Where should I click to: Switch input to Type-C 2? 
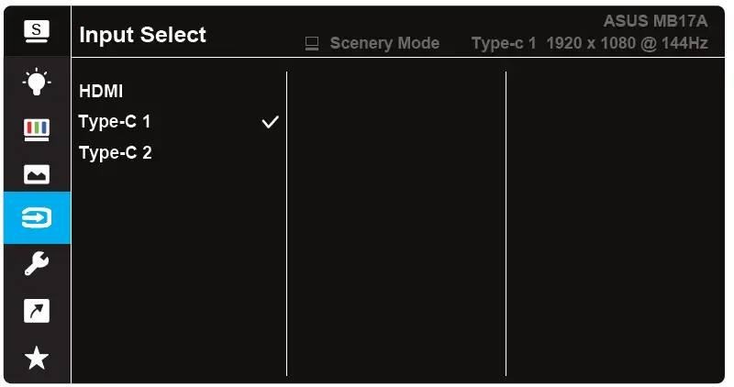point(115,152)
